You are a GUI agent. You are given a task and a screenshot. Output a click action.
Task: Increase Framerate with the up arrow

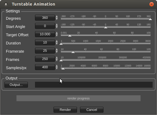pyautogui.click(x=57, y=49)
